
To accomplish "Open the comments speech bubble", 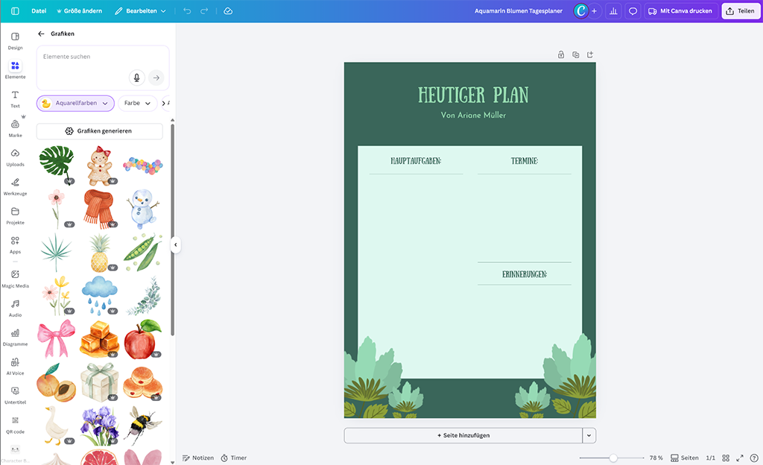I will (633, 10).
